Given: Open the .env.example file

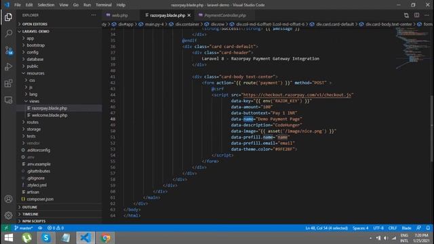Looking at the screenshot, I should click(x=39, y=164).
